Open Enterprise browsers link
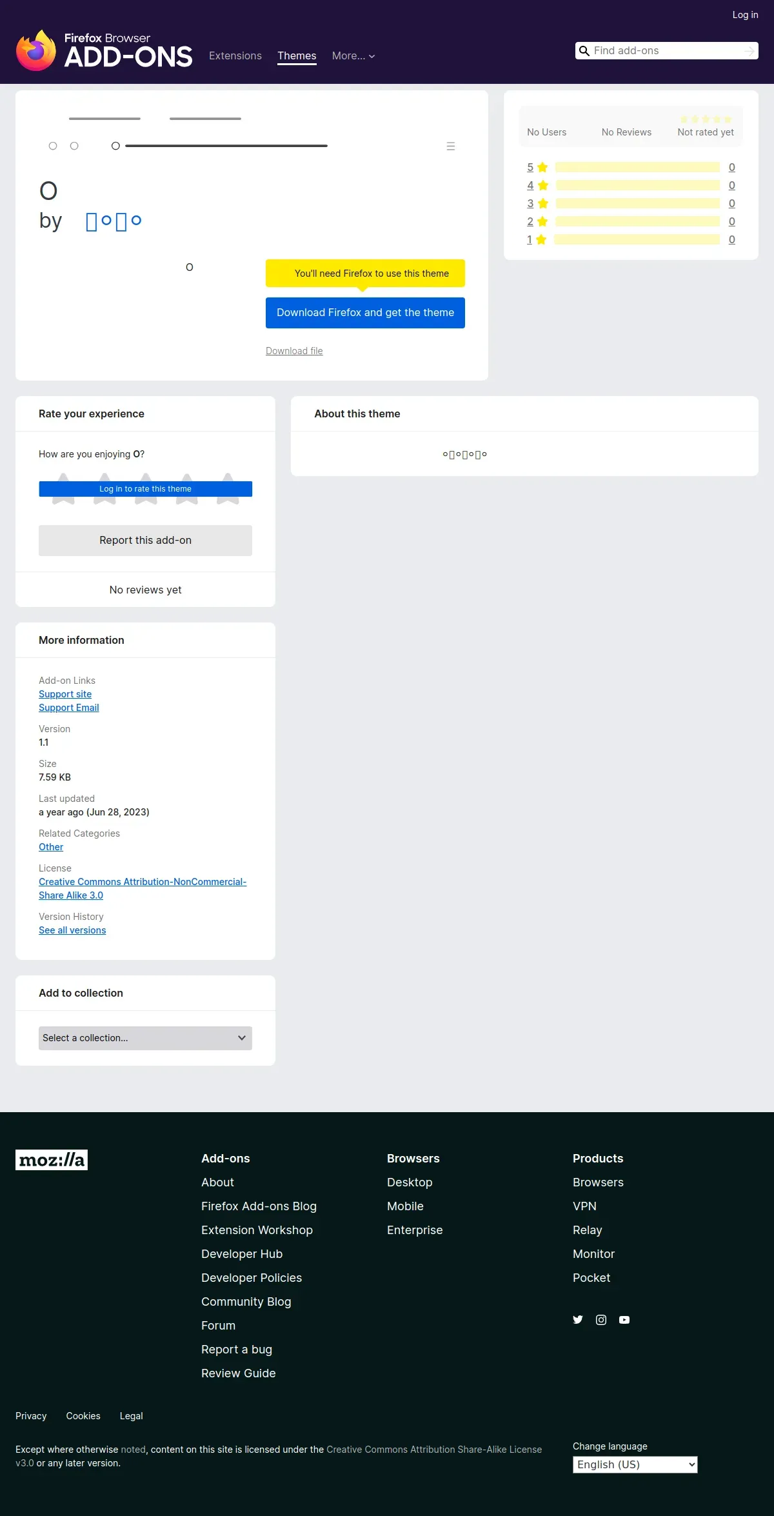Viewport: 774px width, 1516px height. (x=415, y=1230)
